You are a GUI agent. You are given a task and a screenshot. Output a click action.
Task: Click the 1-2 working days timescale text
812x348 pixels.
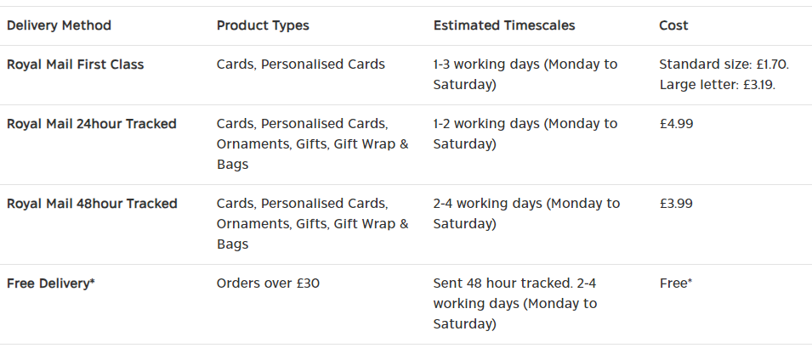tap(525, 134)
